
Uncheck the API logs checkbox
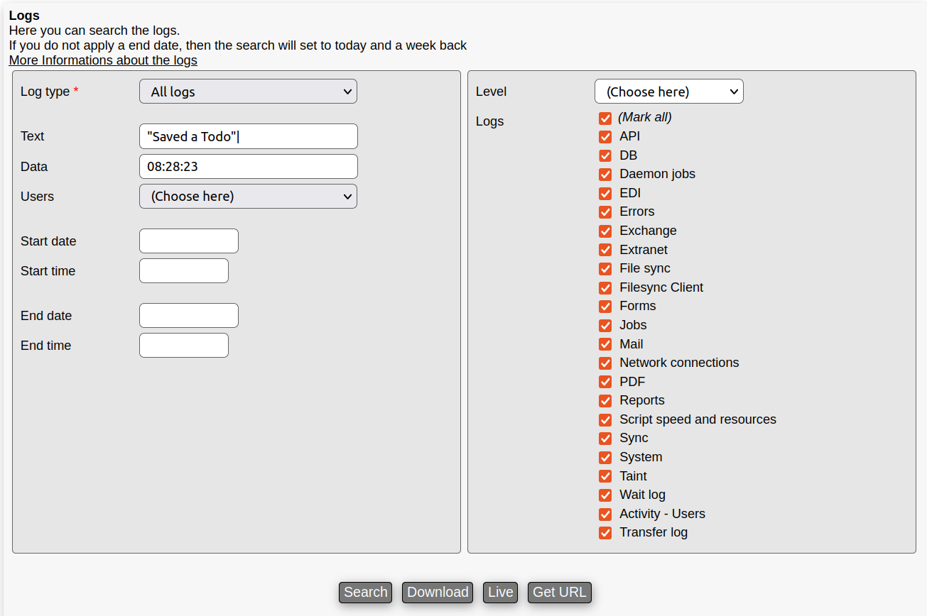coord(605,136)
